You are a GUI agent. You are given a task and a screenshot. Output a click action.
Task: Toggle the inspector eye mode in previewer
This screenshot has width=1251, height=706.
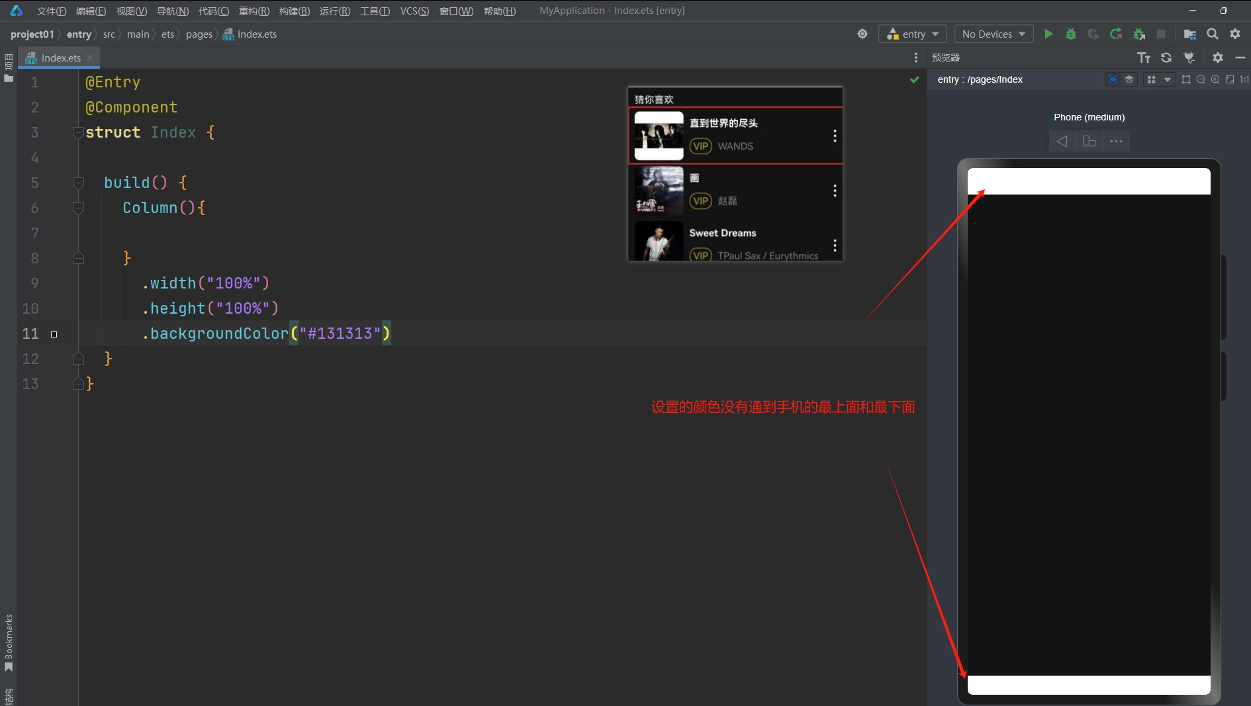pyautogui.click(x=1113, y=79)
